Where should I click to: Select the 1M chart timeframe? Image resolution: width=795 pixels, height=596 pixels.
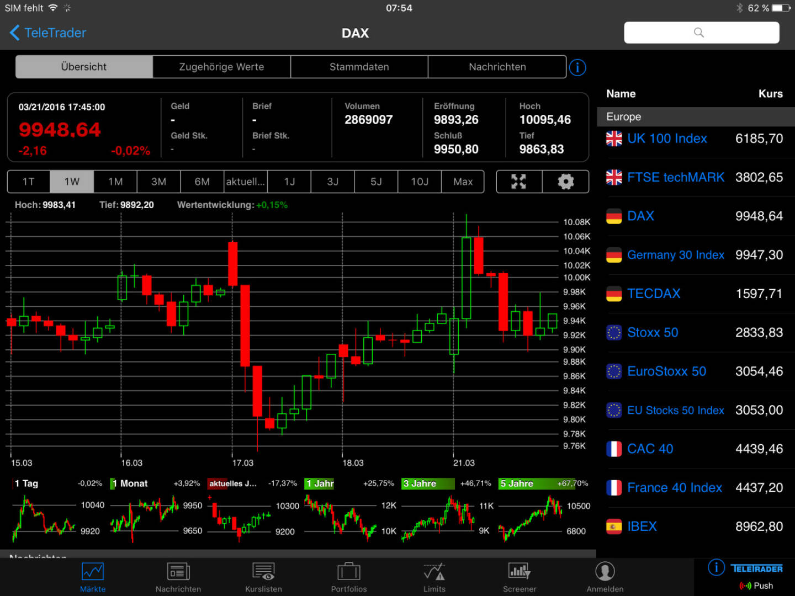click(x=115, y=182)
